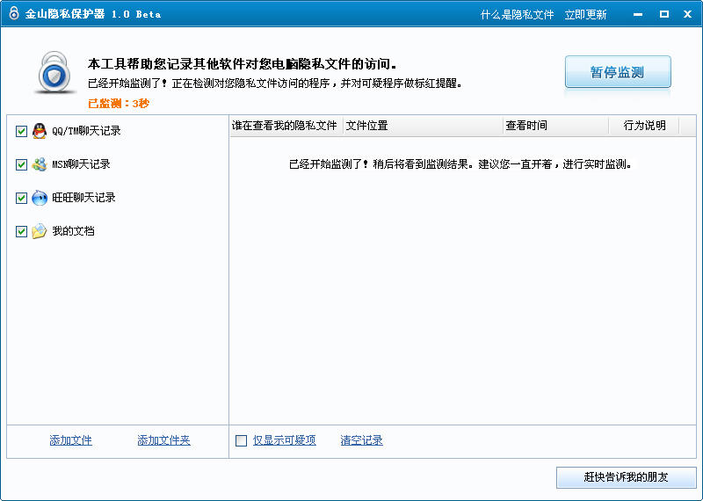Uncheck the 旺旺聊天记录 checkbox

tap(21, 198)
